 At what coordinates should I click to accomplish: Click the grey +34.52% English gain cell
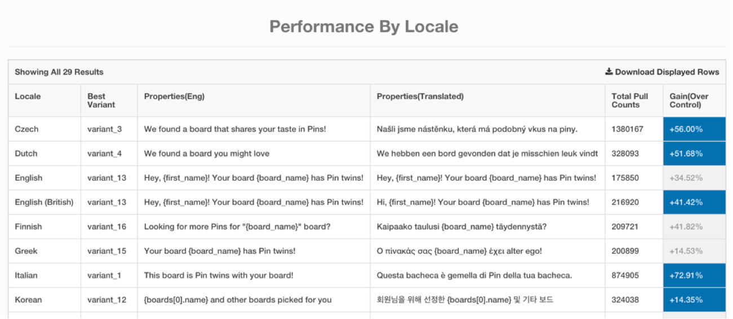[x=694, y=178]
